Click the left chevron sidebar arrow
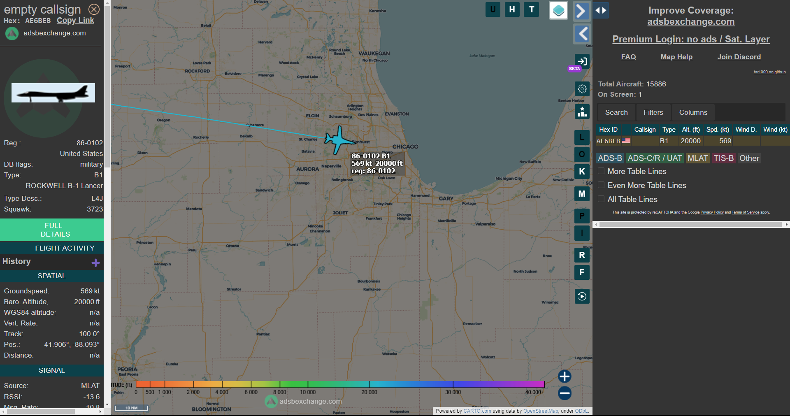 coord(582,34)
